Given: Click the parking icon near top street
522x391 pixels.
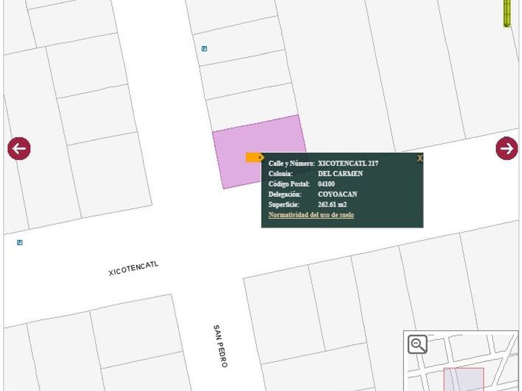Looking at the screenshot, I should 204,49.
